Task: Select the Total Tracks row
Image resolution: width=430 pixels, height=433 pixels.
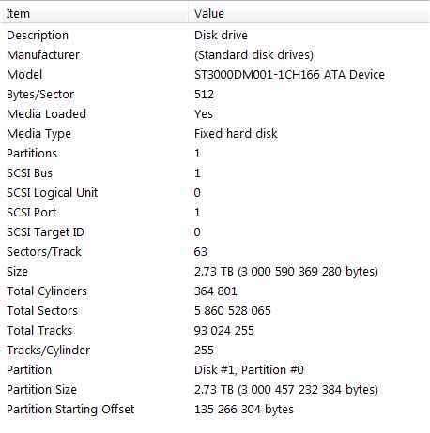Action: click(215, 331)
